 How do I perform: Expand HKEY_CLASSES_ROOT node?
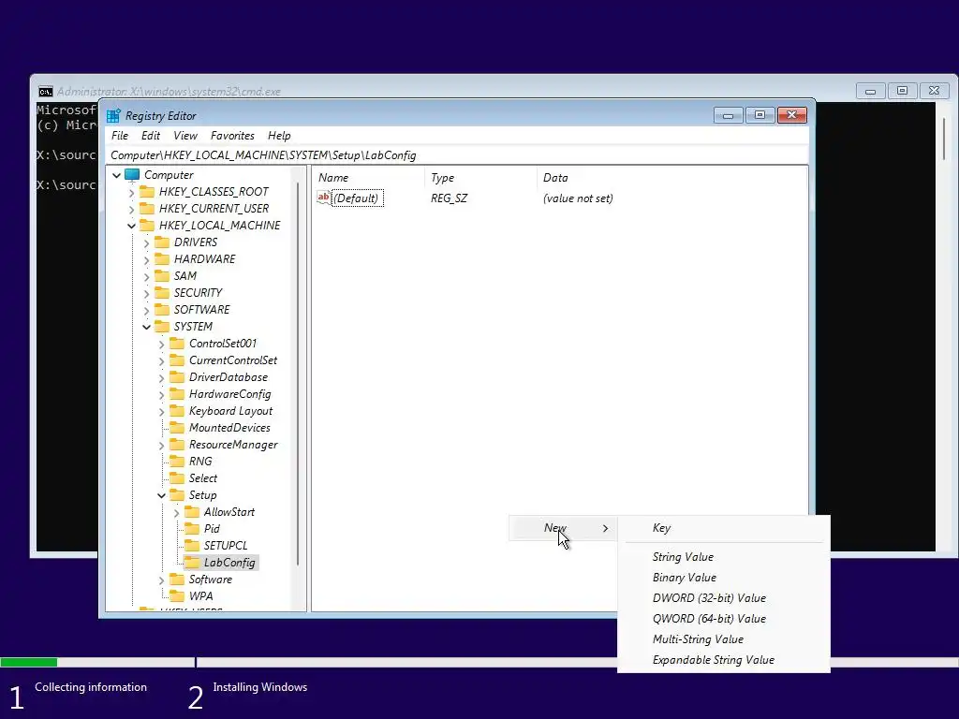tap(131, 193)
